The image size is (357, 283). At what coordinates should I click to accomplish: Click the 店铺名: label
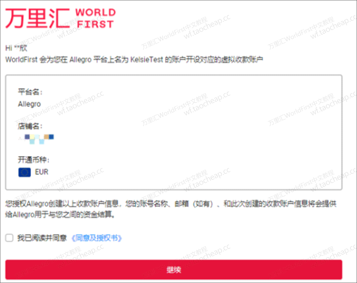tap(30, 126)
